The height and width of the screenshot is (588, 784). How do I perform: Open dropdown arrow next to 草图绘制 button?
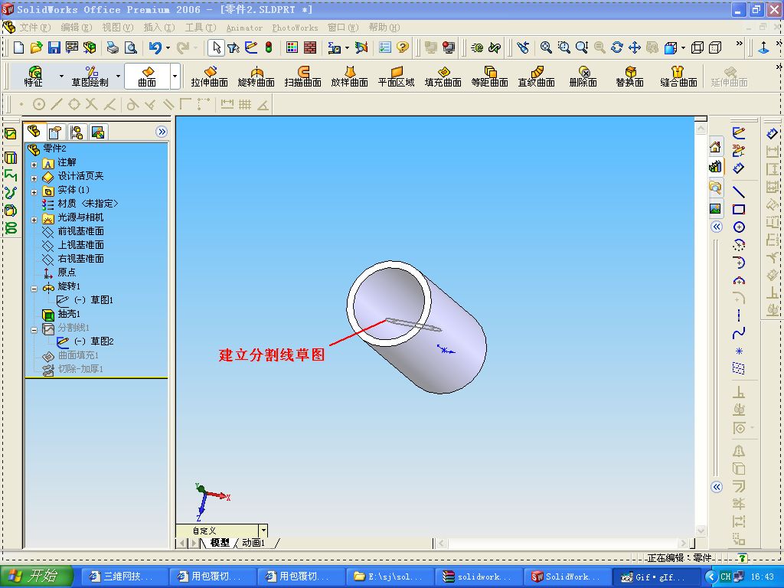118,77
